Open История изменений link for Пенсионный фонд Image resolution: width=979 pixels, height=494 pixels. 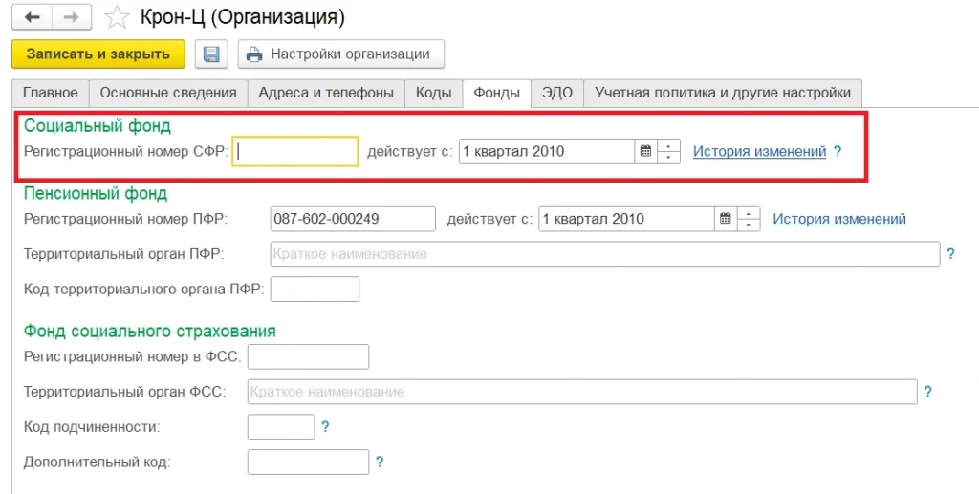click(839, 219)
